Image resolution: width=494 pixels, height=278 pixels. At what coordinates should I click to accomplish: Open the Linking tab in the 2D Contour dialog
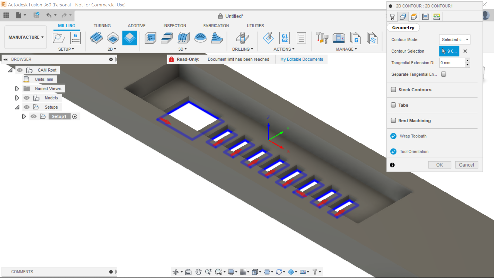pyautogui.click(x=437, y=16)
